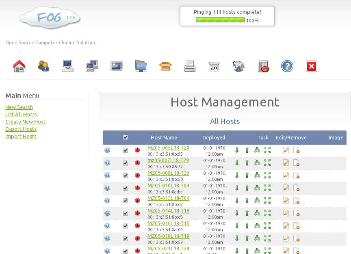
Task: Open Report Management toolbar icon
Action: pos(263,66)
